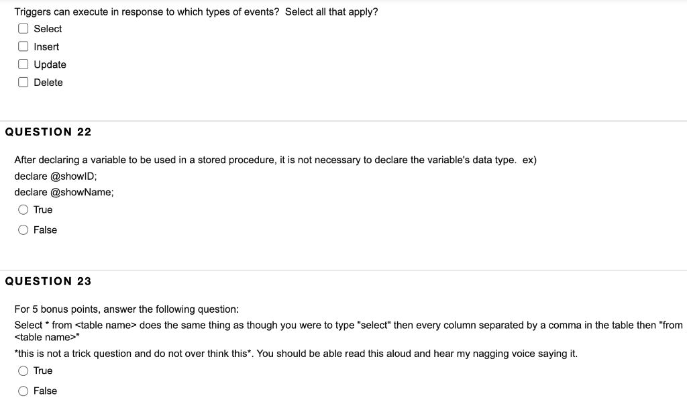687x402 pixels.
Task: Check the Update checkbox
Action: tap(23, 64)
